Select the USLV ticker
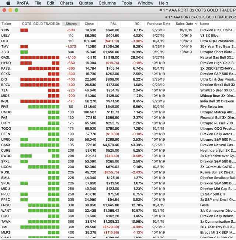This screenshot has width=236, height=240. coord(6,36)
